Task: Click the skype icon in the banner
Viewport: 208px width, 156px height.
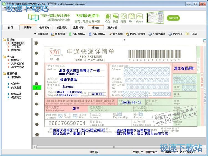Action: [139, 17]
